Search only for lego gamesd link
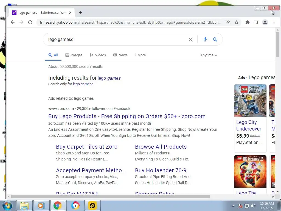281x211 pixels. coord(83,84)
